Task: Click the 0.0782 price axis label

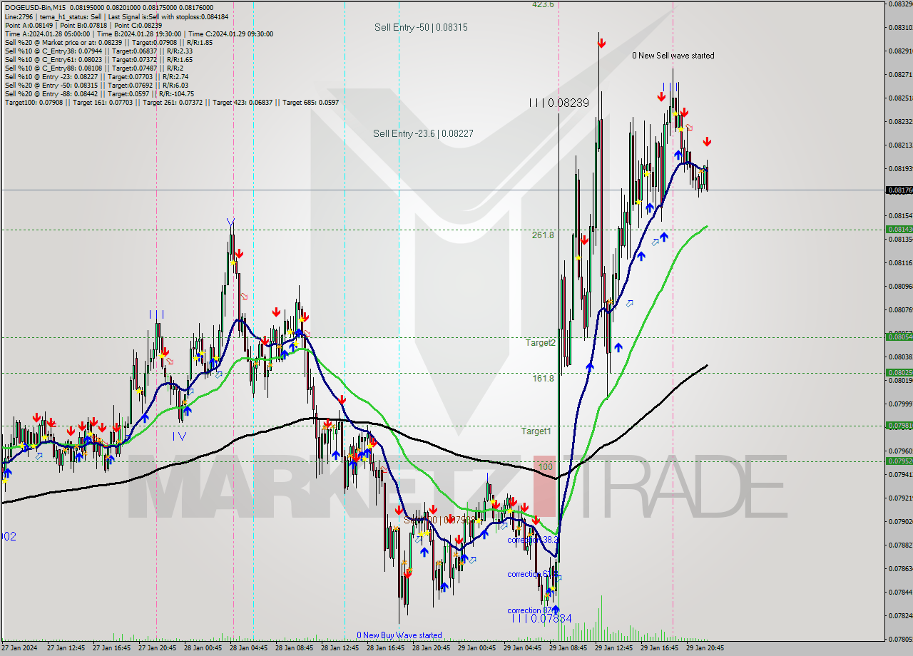Action: tap(900, 615)
